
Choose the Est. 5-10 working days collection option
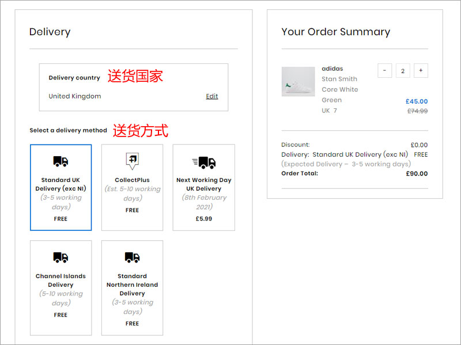click(x=132, y=188)
